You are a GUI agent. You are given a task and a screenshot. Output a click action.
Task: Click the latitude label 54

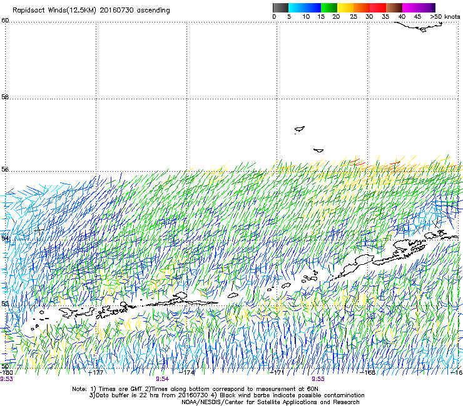tap(5, 238)
